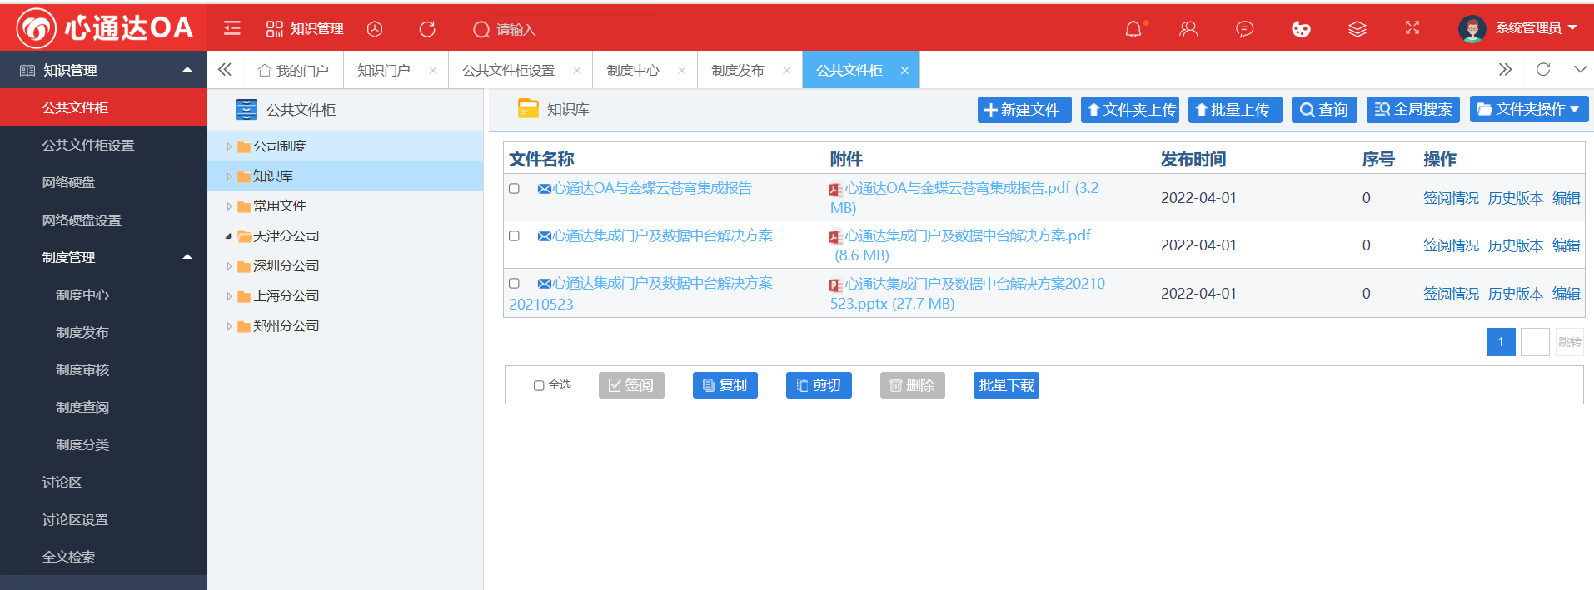Viewport: 1594px width, 590px height.
Task: Click the layers stack icon
Action: (1357, 29)
